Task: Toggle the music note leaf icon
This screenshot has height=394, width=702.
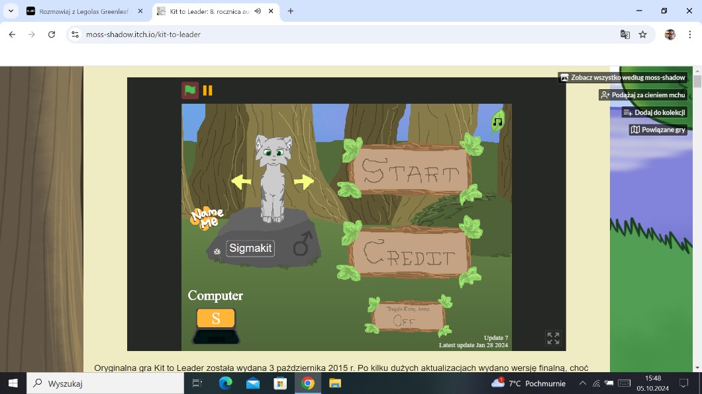Action: [x=497, y=122]
